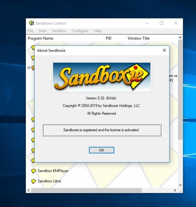Sort by PID column header
The width and height of the screenshot is (196, 207).
(x=115, y=38)
